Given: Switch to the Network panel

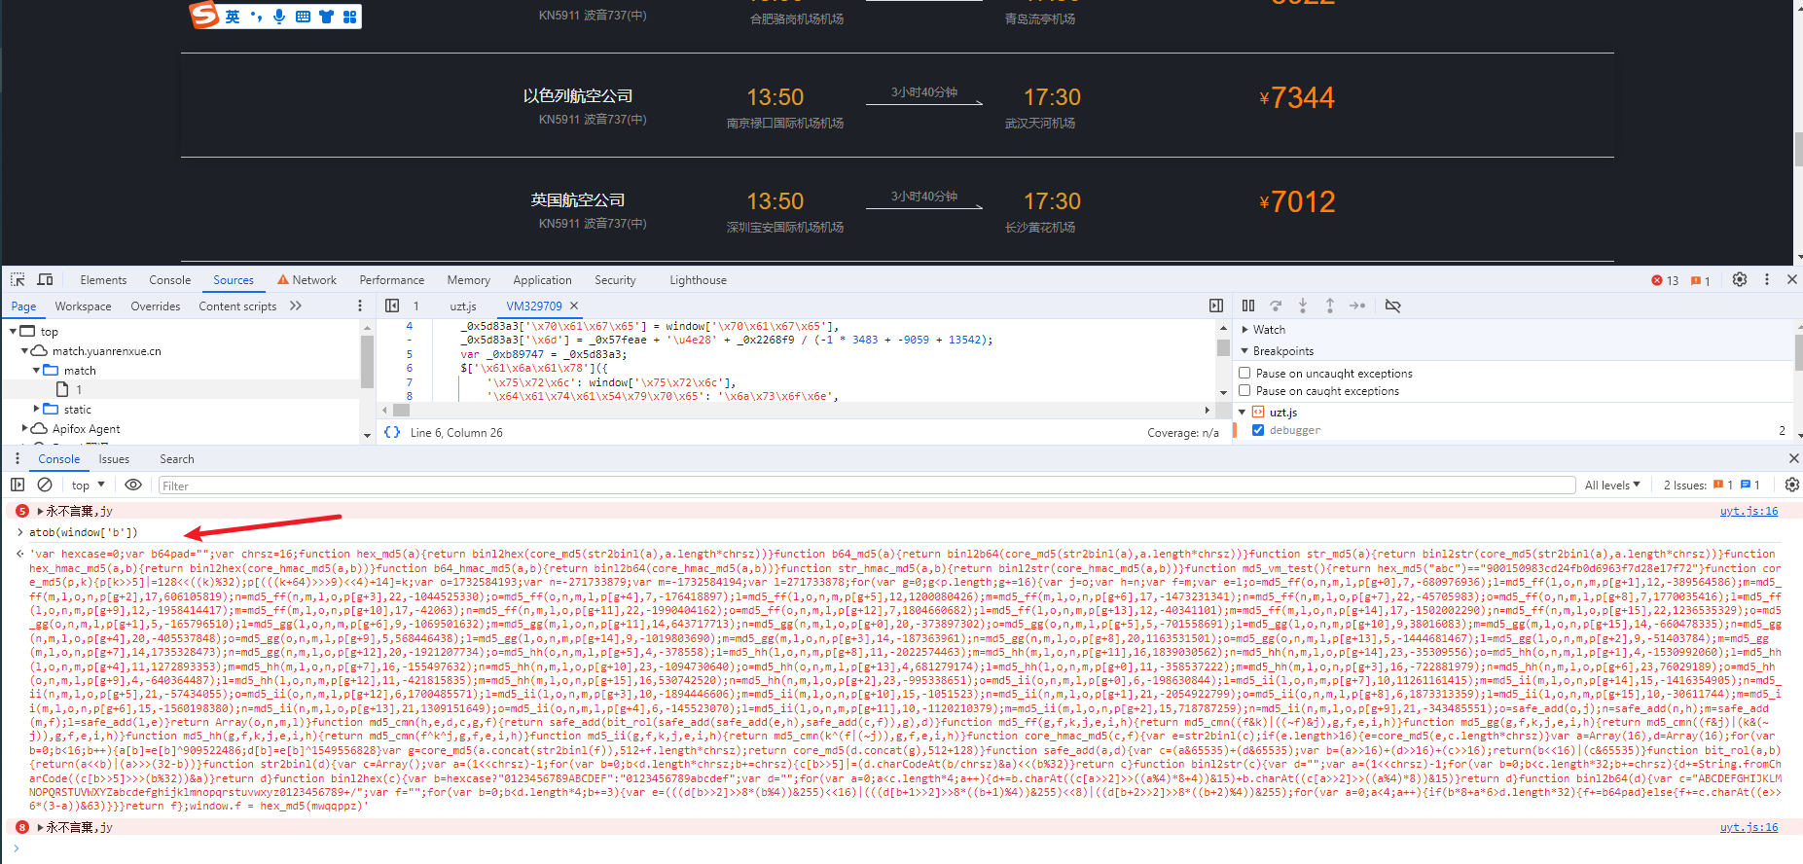Looking at the screenshot, I should pyautogui.click(x=307, y=280).
